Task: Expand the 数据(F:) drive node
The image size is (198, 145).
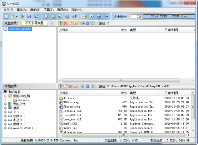Action: pyautogui.click(x=5, y=124)
